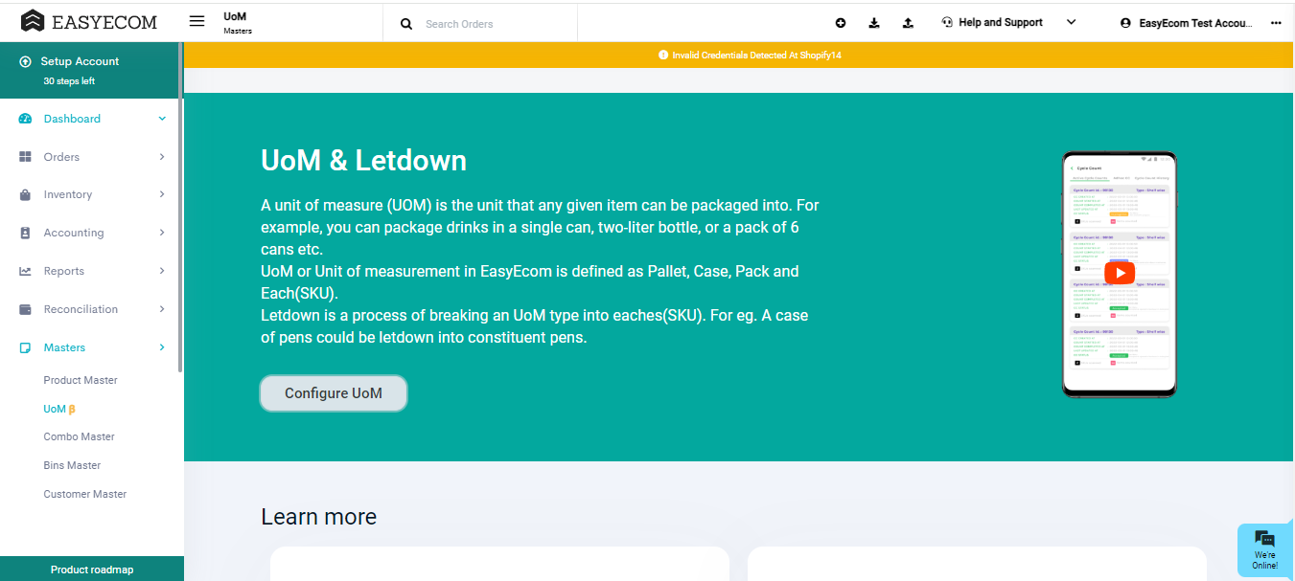
Task: Open the Inventory menu item
Action: [68, 194]
